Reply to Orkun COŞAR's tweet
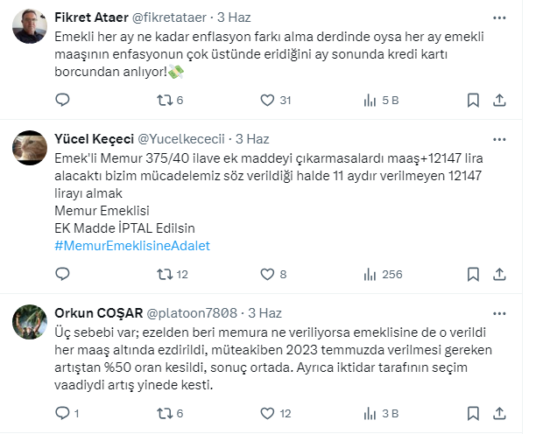Screen dimensions: 536x434 [x=62, y=413]
